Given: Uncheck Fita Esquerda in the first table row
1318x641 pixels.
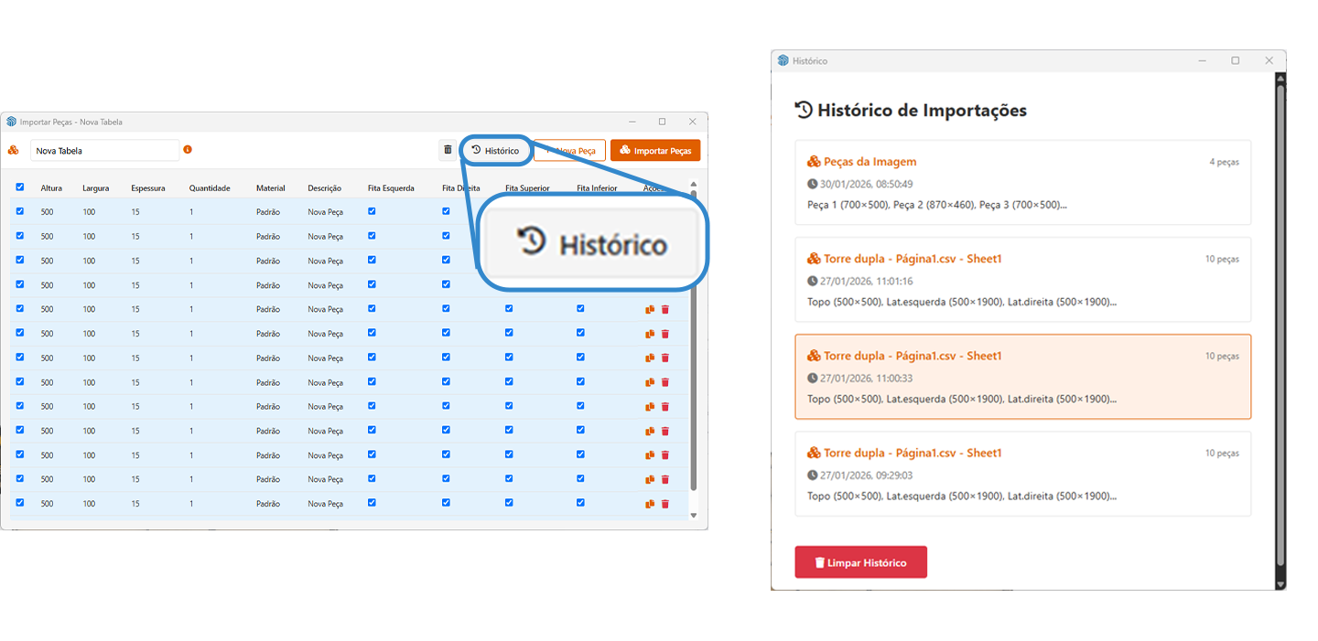Looking at the screenshot, I should [372, 211].
